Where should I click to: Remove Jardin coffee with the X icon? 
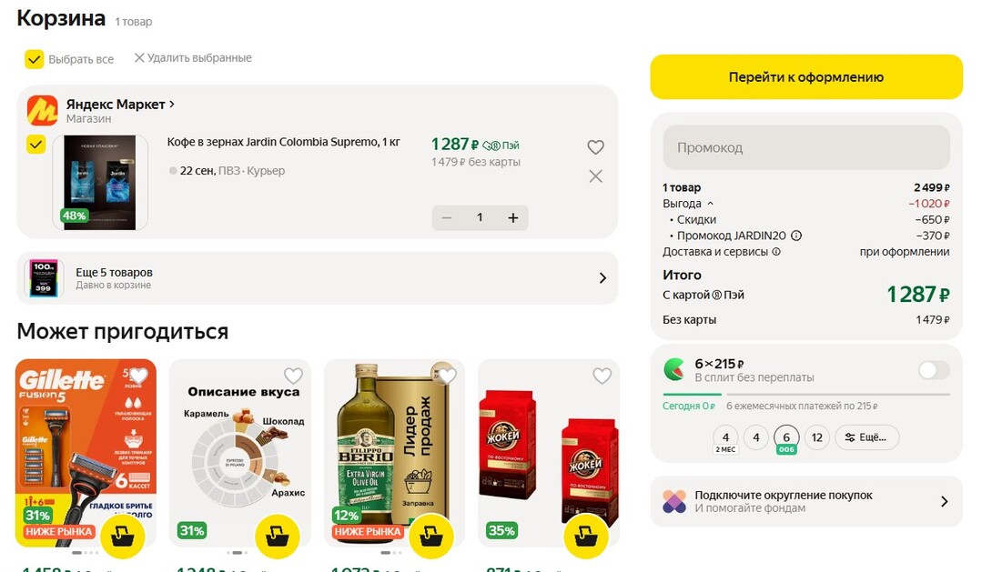click(595, 176)
